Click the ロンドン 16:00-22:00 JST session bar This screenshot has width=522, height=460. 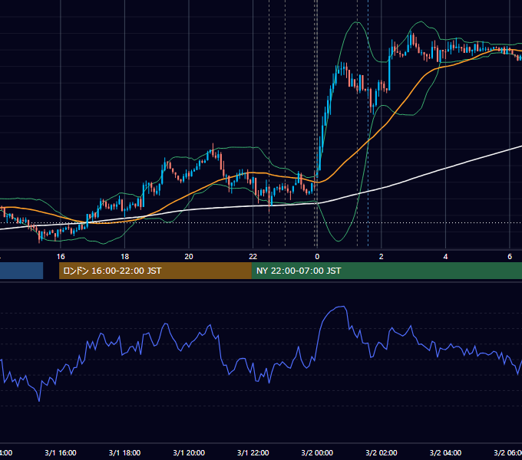coord(155,271)
